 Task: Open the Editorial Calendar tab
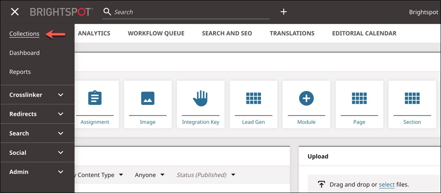coord(364,33)
